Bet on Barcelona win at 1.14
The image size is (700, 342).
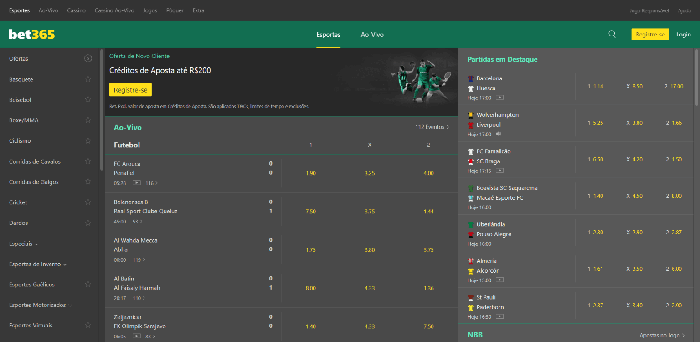pyautogui.click(x=595, y=86)
